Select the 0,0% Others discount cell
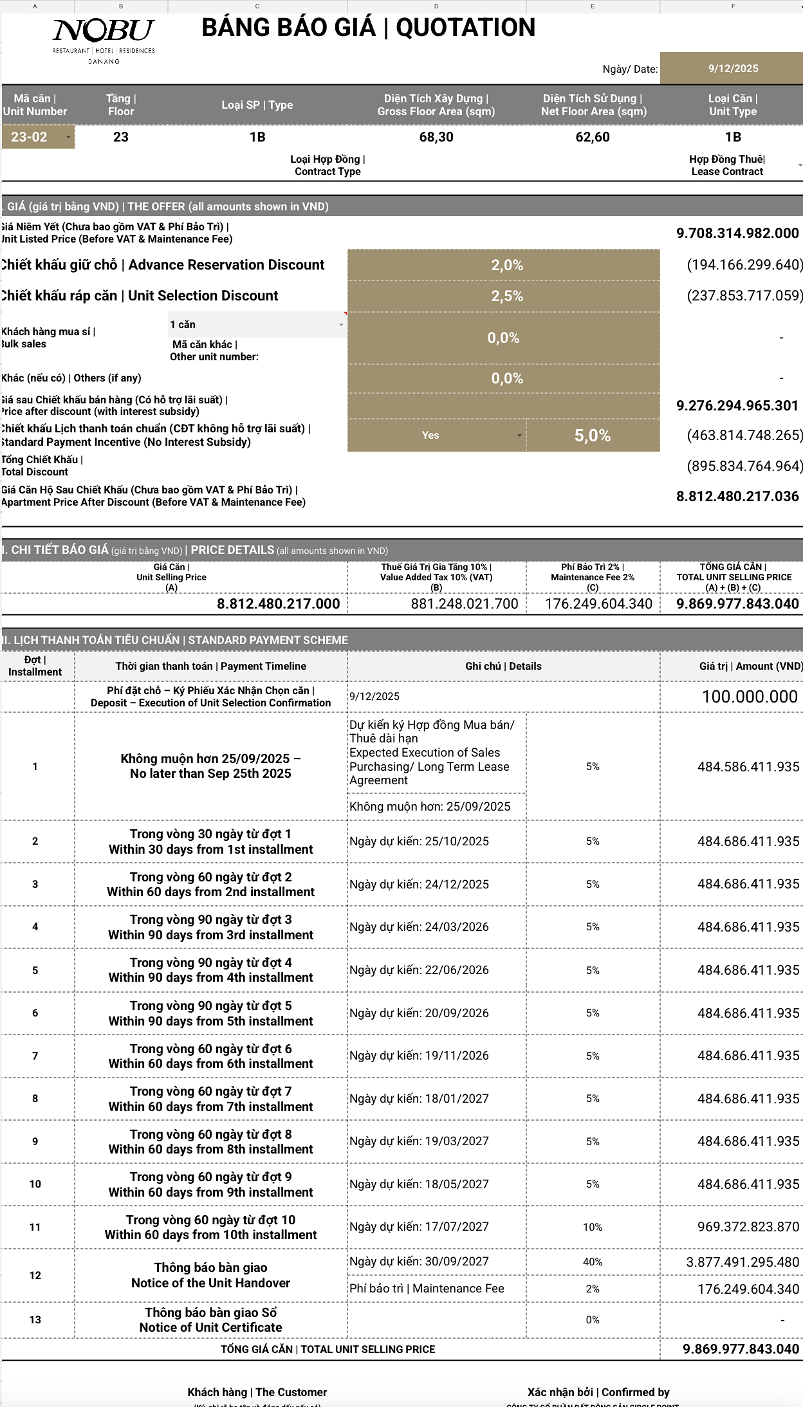Viewport: 803px width, 1407px height. [x=506, y=378]
